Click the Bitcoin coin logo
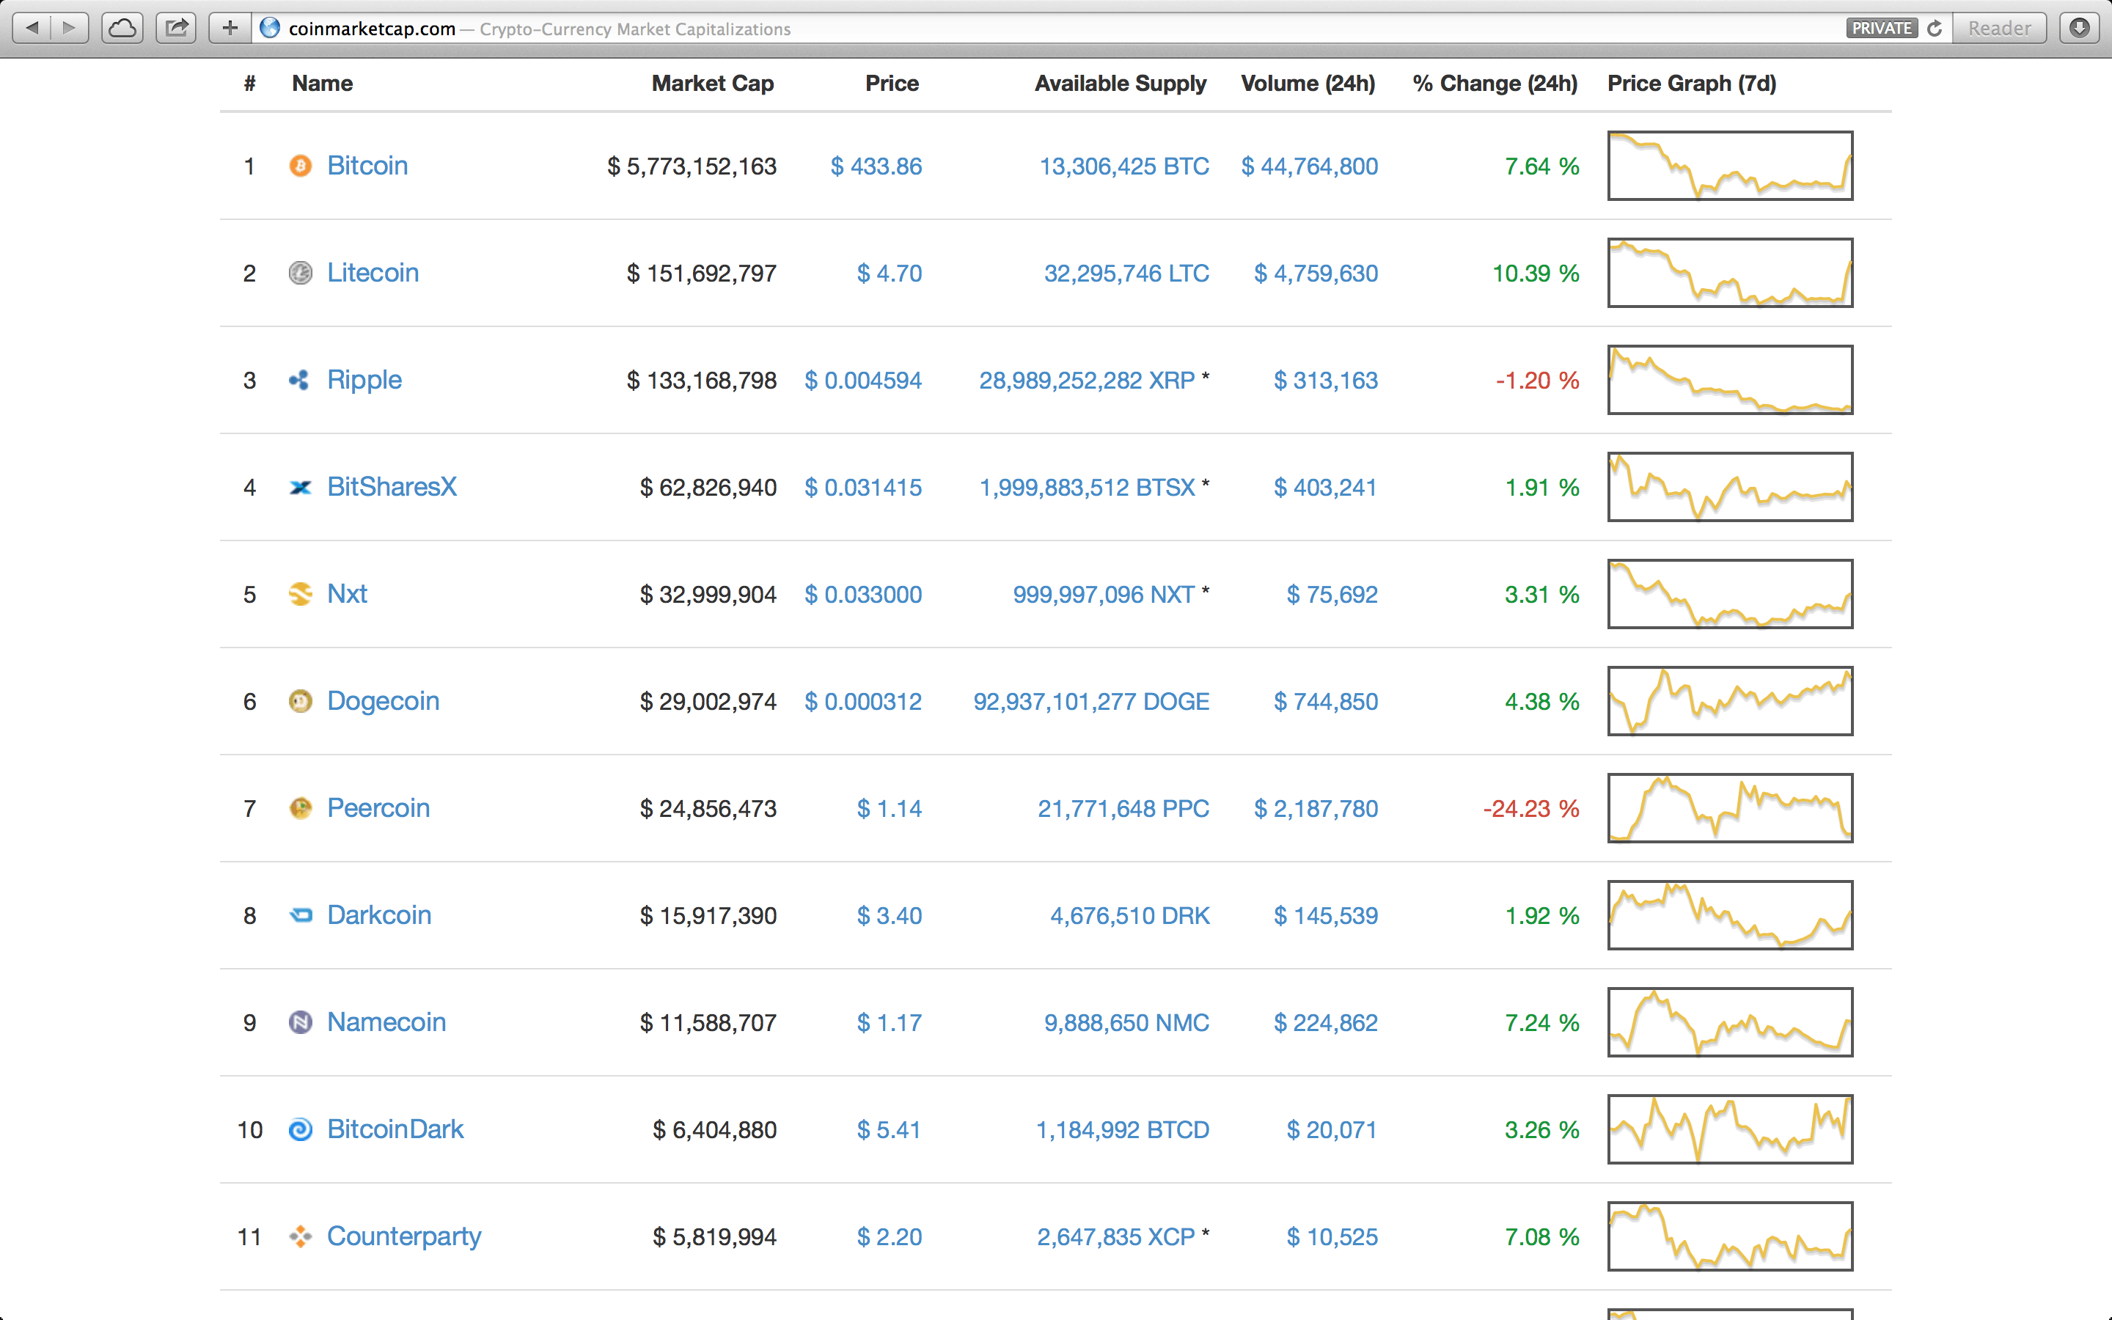Viewport: 2112px width, 1320px height. coord(300,166)
